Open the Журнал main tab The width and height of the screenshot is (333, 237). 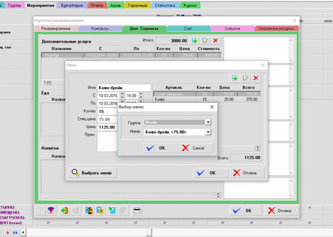tap(190, 6)
